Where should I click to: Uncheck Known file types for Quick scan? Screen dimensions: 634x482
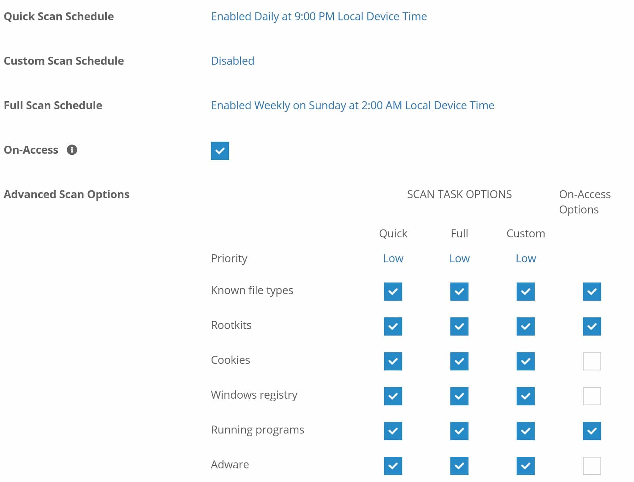pyautogui.click(x=393, y=291)
